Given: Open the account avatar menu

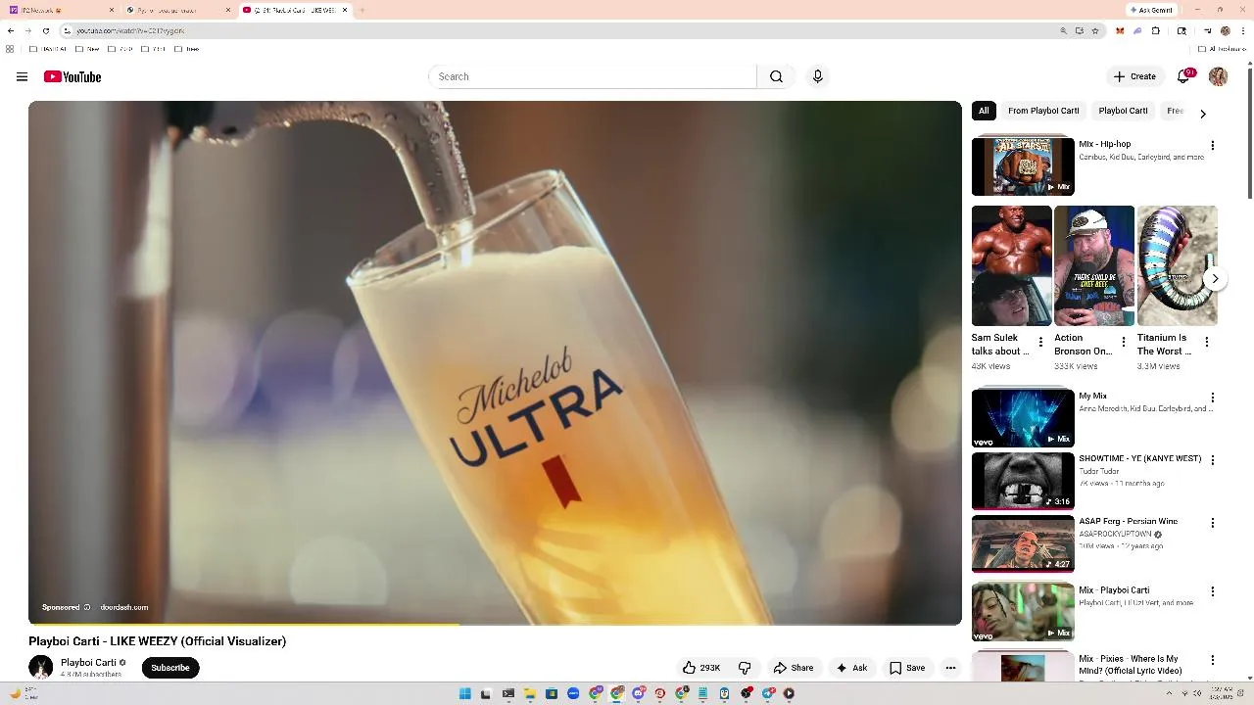Looking at the screenshot, I should click(x=1218, y=76).
